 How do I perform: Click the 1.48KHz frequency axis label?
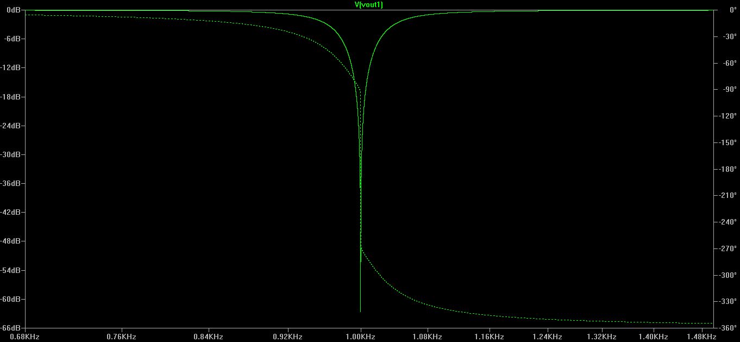pyautogui.click(x=703, y=337)
